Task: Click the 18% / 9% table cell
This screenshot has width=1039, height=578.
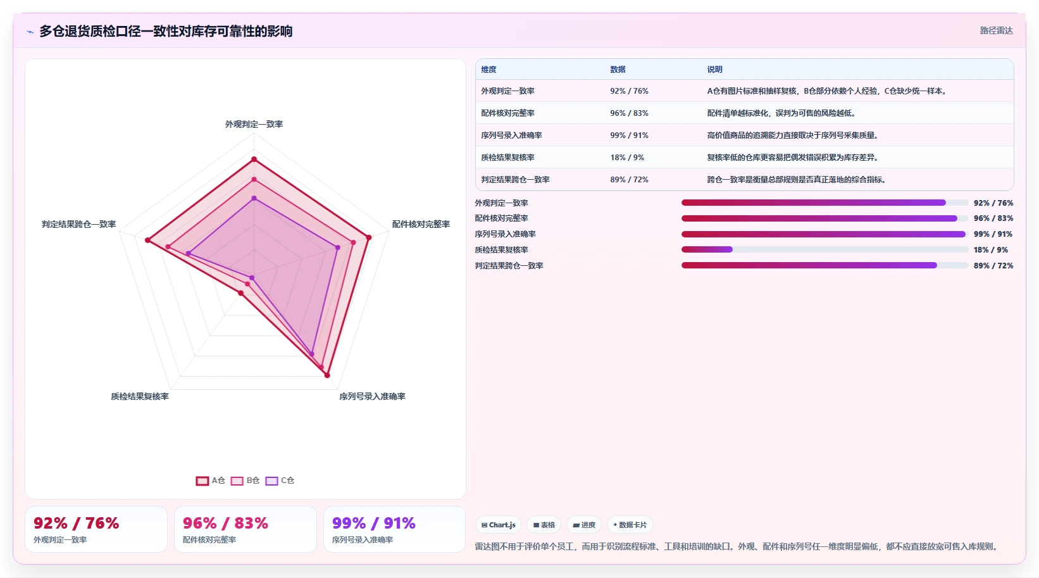Action: coord(627,158)
